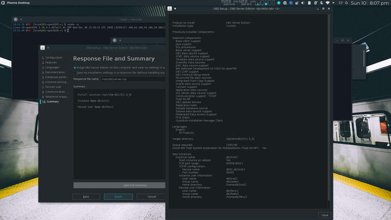
Task: Click Close button in full summary window
Action: [x=325, y=215]
